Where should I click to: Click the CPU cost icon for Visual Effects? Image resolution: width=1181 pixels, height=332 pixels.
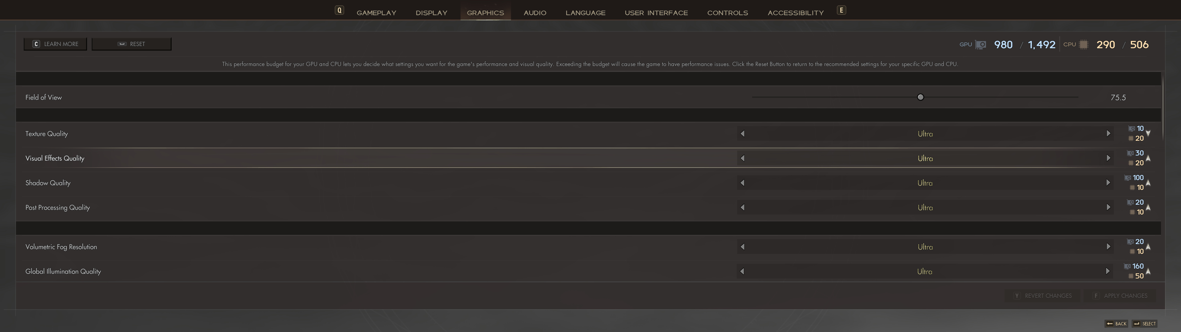[1131, 163]
